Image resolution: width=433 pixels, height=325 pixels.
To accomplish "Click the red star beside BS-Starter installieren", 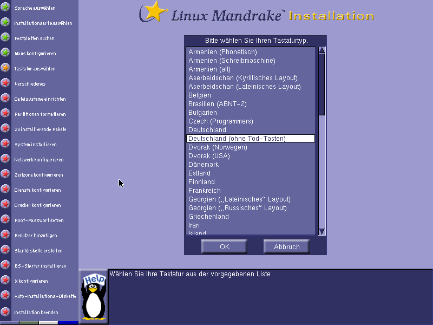I will (5, 265).
